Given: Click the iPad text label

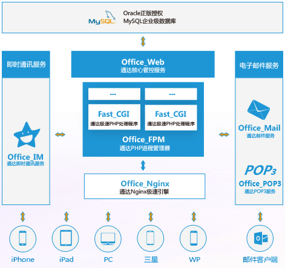Looking at the screenshot, I should click(67, 260).
